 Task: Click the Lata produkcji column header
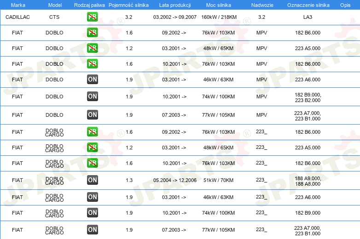(175, 5)
